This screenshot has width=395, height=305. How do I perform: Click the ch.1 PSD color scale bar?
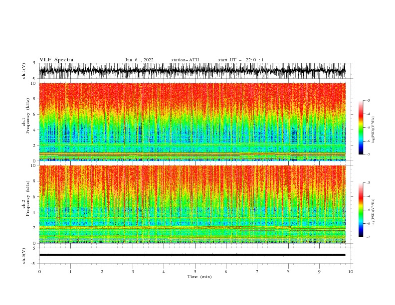tap(361, 128)
